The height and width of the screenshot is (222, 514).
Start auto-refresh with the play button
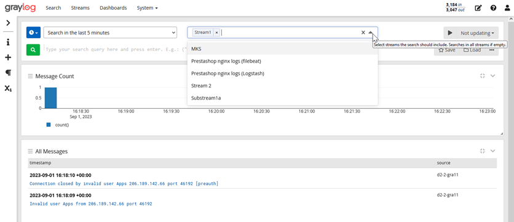coord(450,33)
